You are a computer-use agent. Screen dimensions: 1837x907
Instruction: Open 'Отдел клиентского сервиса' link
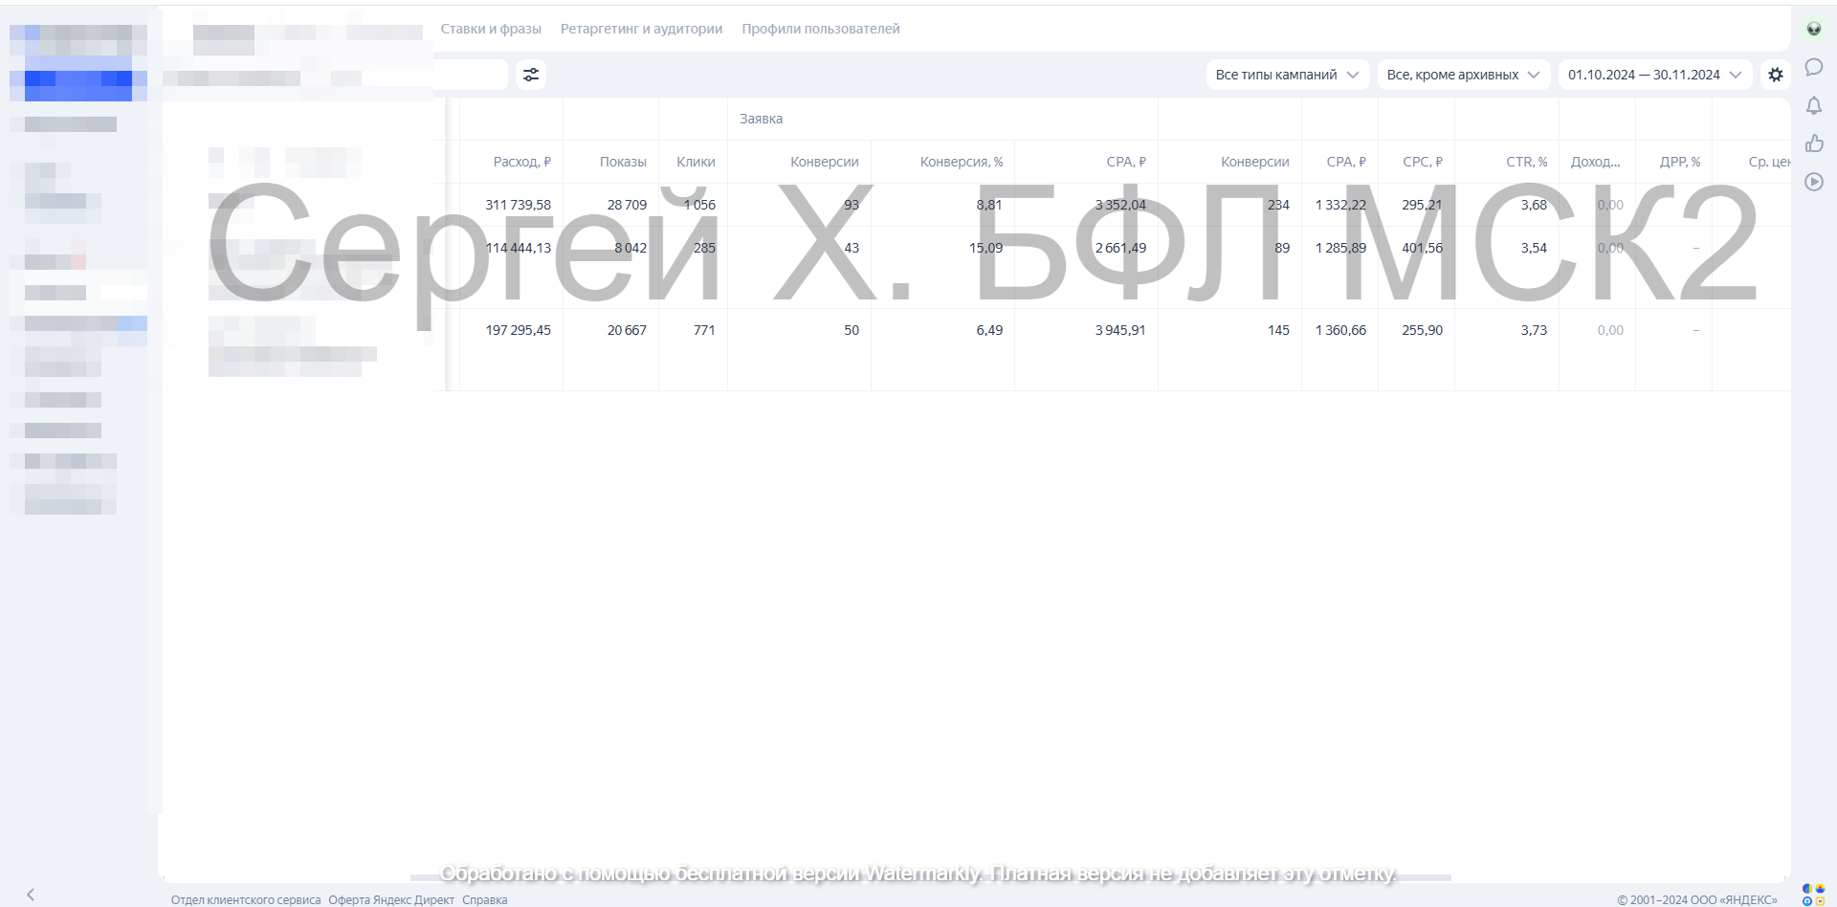click(246, 899)
